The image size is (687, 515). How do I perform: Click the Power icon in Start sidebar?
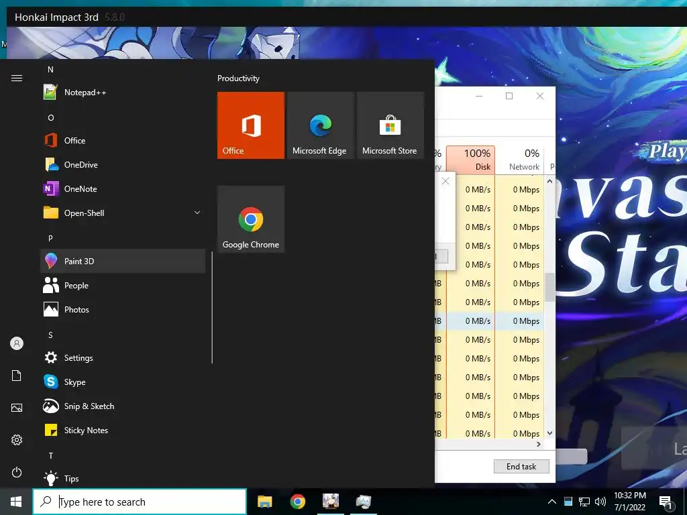[17, 472]
